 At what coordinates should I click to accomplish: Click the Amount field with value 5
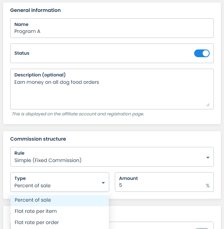click(x=164, y=182)
